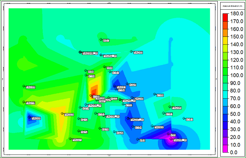The image size is (246, 158).
Task: Click the red 170–180 legend color band
Action: pos(225,18)
